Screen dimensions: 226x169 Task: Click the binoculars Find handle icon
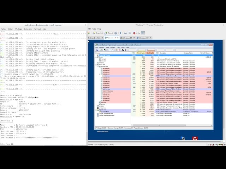123,50
